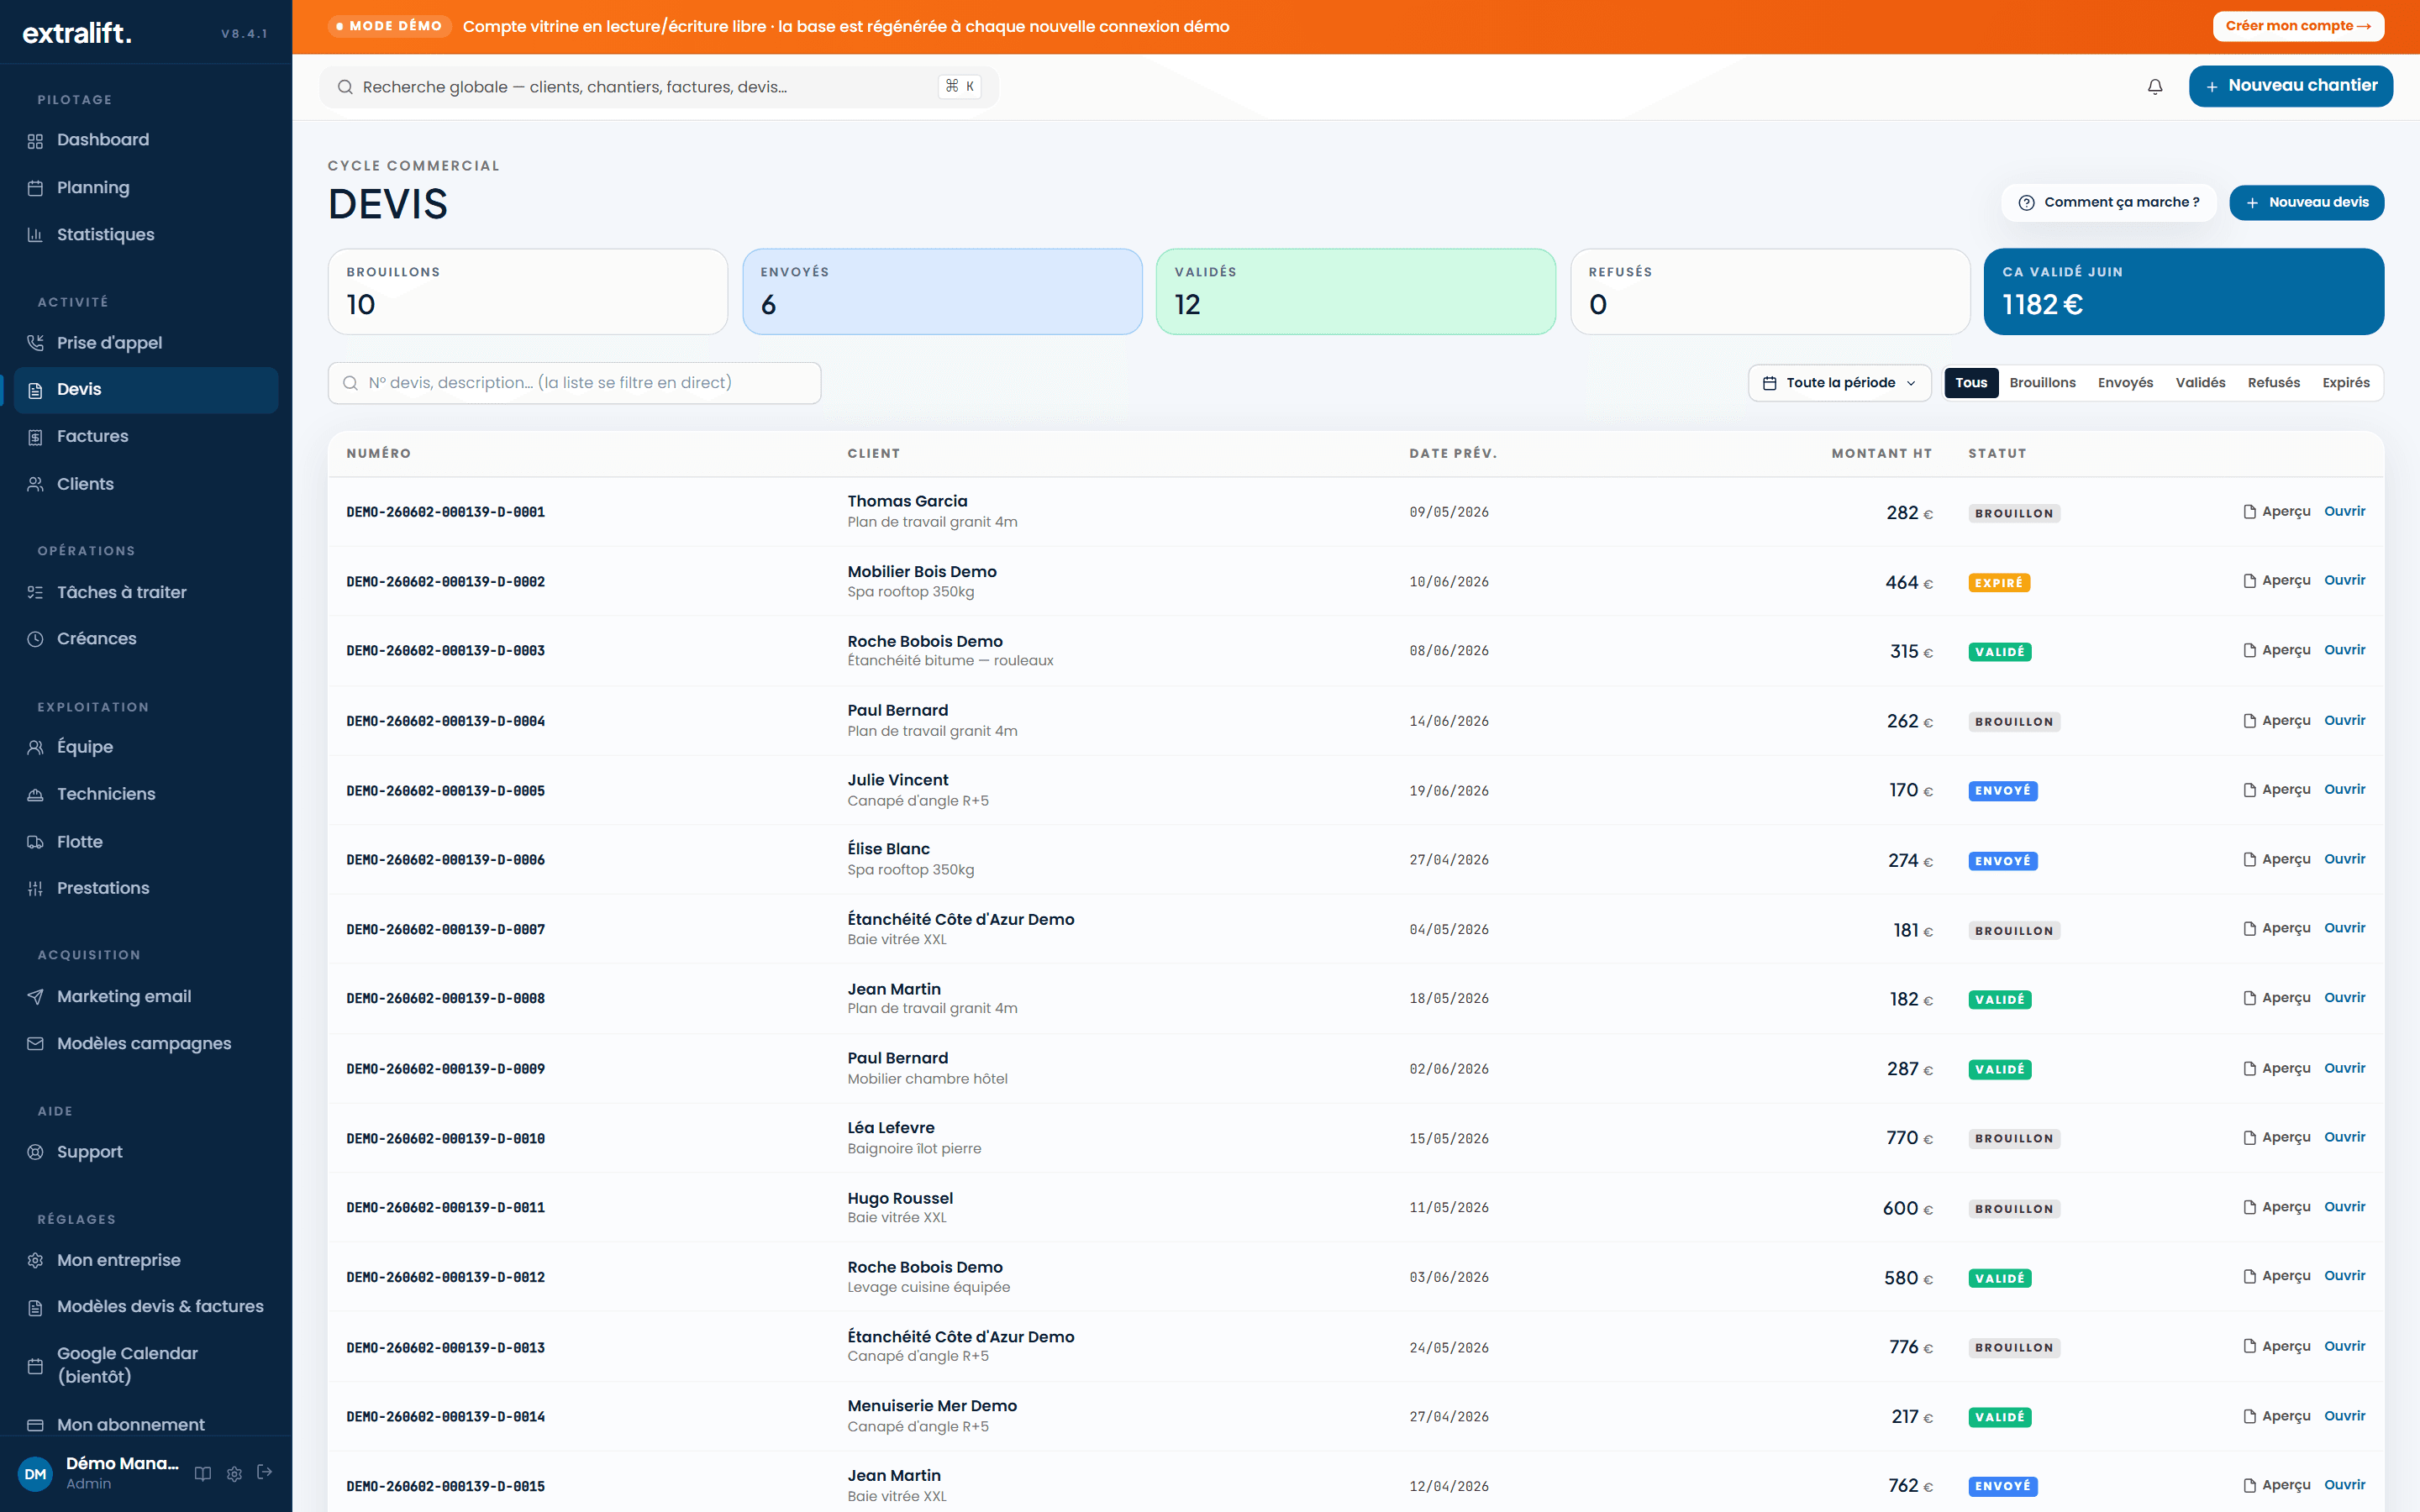
Task: Focus the global search field
Action: click(658, 87)
